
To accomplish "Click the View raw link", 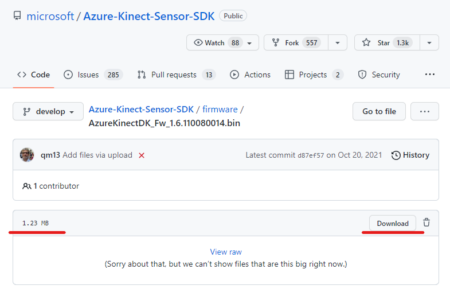I will tap(226, 252).
